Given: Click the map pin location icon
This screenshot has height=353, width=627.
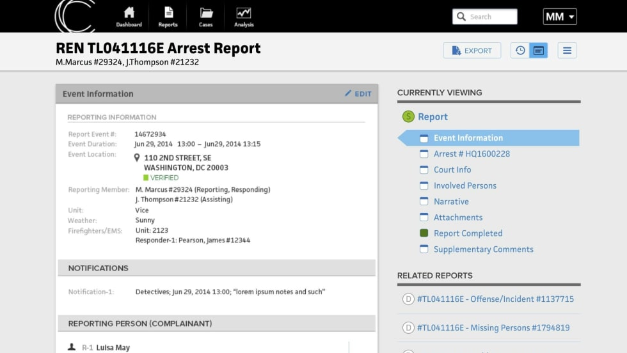Looking at the screenshot, I should (137, 157).
